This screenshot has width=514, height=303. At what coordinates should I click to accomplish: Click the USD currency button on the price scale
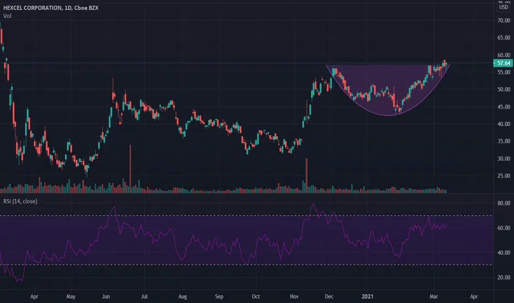click(504, 7)
